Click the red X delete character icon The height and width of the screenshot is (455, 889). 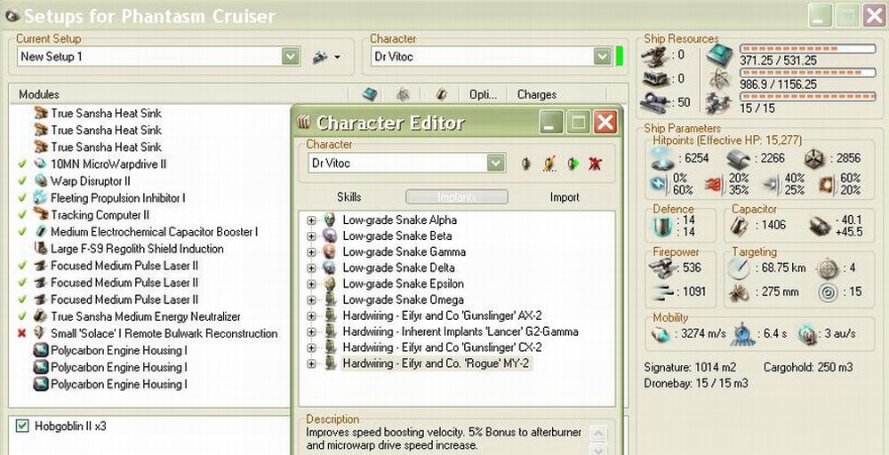point(595,164)
